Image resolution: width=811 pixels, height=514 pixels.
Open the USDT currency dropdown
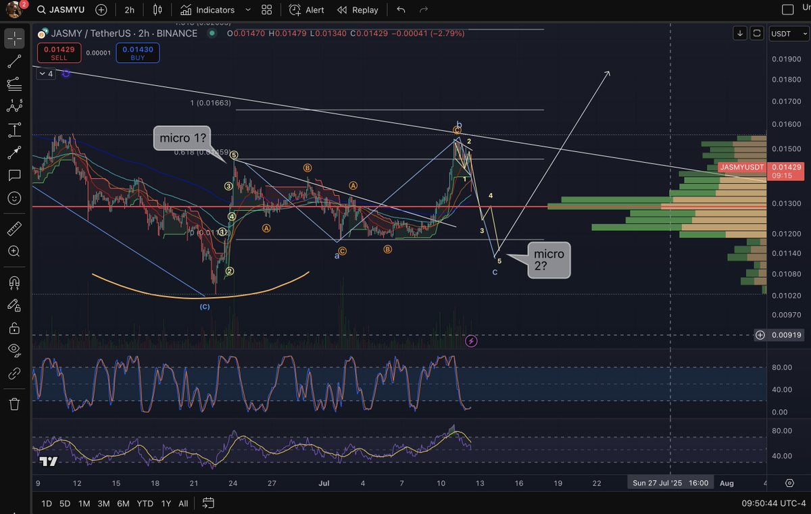pos(788,33)
